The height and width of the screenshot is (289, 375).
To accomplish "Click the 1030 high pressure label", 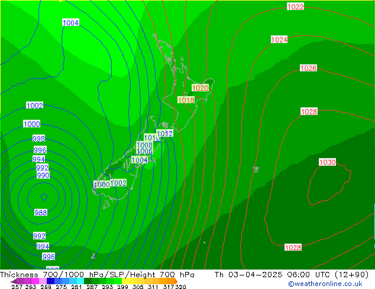I will (x=328, y=162).
